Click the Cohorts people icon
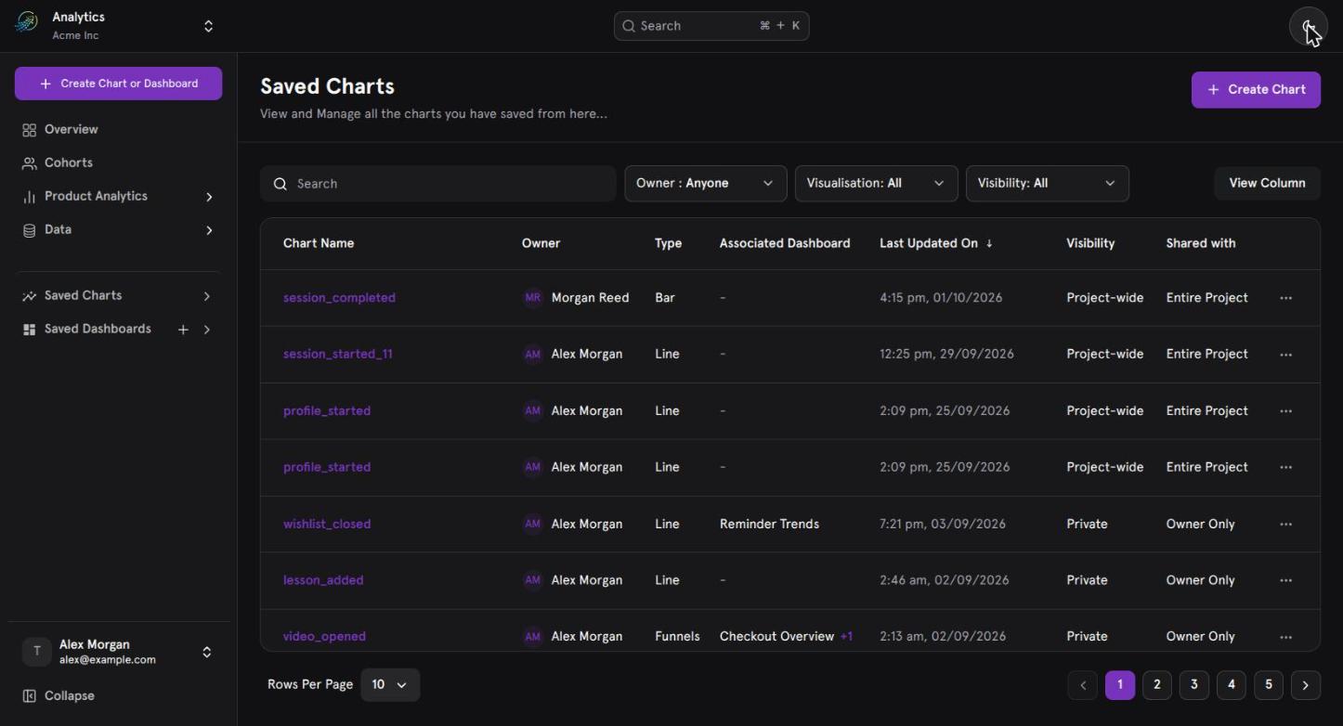The width and height of the screenshot is (1343, 726). click(x=29, y=163)
